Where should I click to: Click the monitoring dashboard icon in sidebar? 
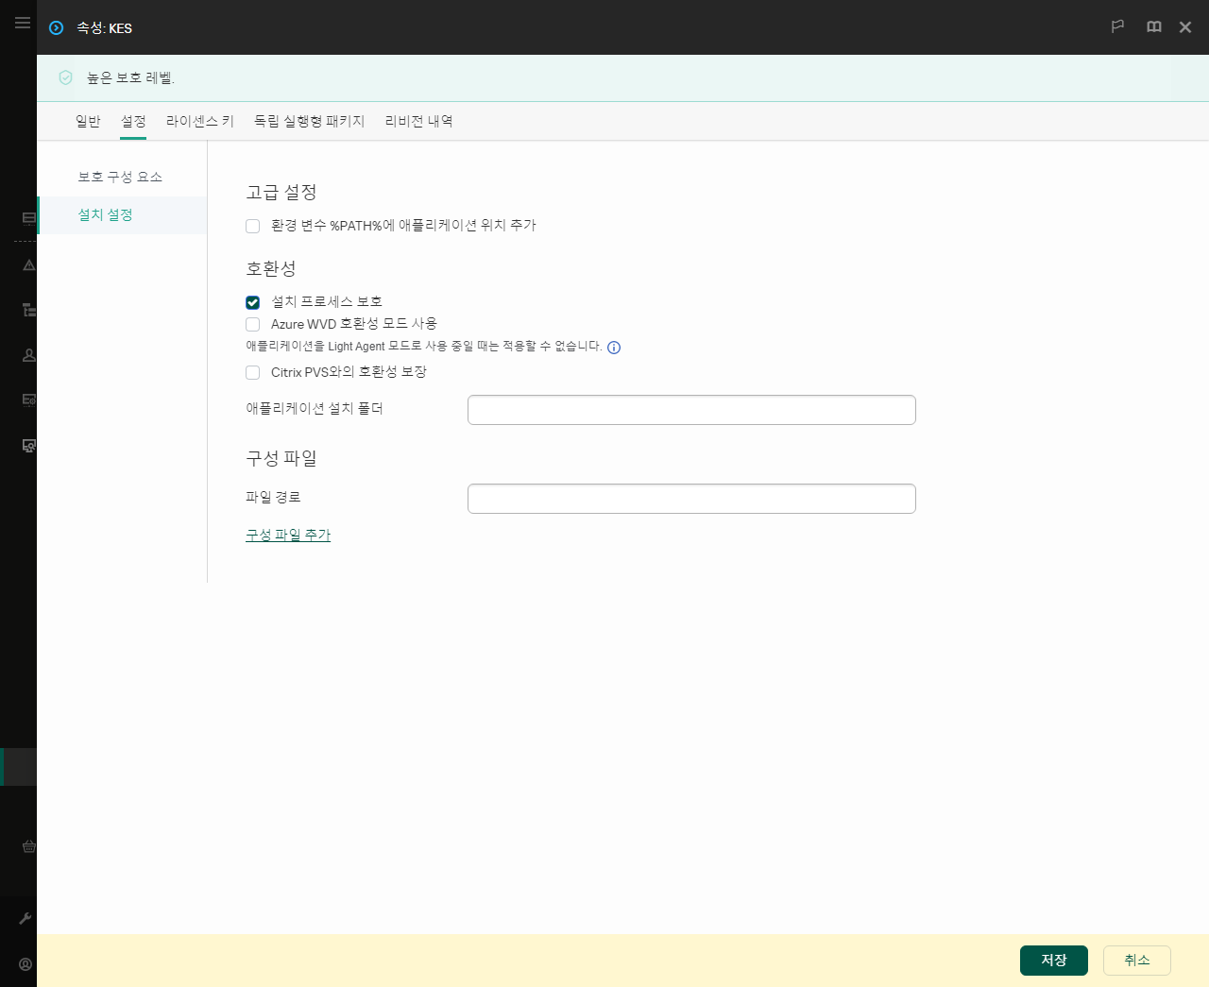(x=27, y=217)
